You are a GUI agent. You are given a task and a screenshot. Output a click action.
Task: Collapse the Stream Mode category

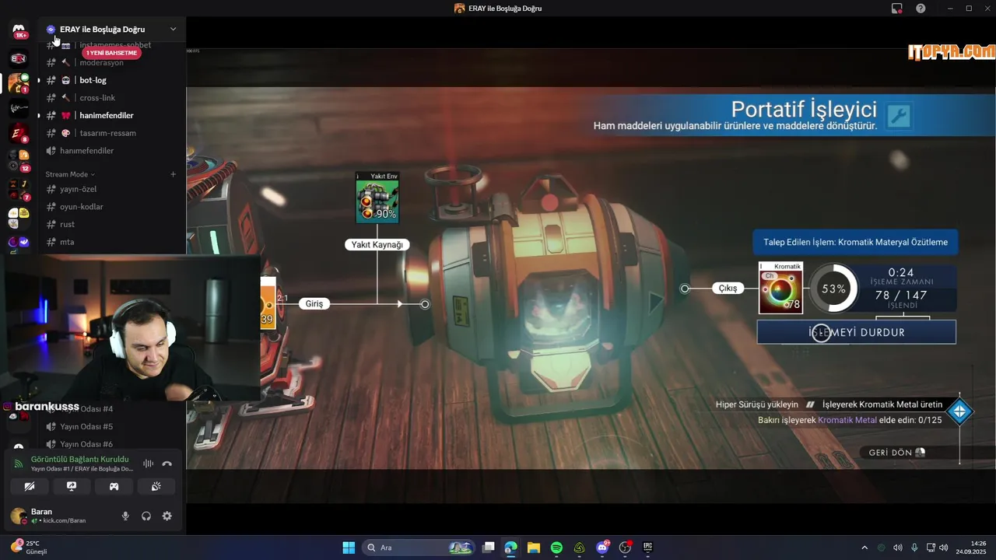70,174
